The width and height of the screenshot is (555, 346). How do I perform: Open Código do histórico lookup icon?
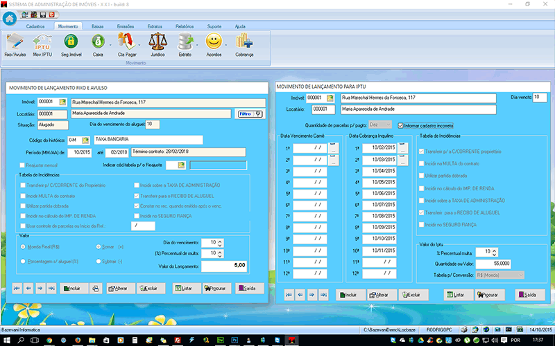(x=85, y=140)
